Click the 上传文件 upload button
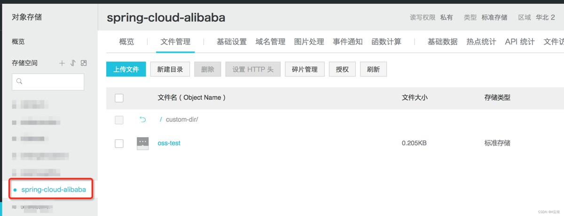Screen dimensions: 564x216 tap(126, 69)
